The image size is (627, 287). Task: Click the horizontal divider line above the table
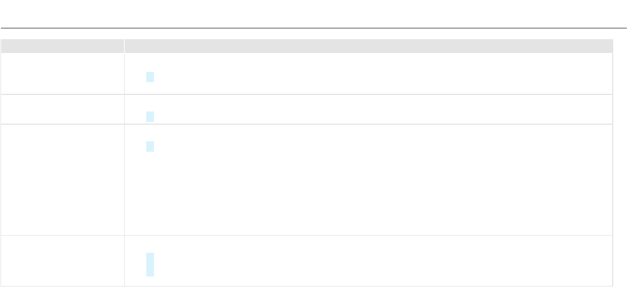[313, 28]
